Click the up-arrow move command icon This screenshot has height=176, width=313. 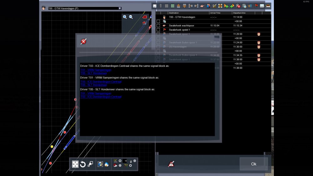click(x=178, y=6)
